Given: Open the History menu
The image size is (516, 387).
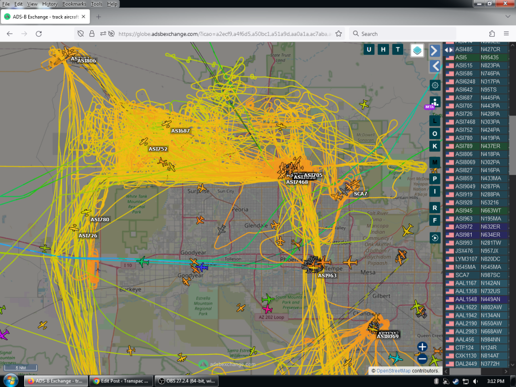Looking at the screenshot, I should pos(50,4).
